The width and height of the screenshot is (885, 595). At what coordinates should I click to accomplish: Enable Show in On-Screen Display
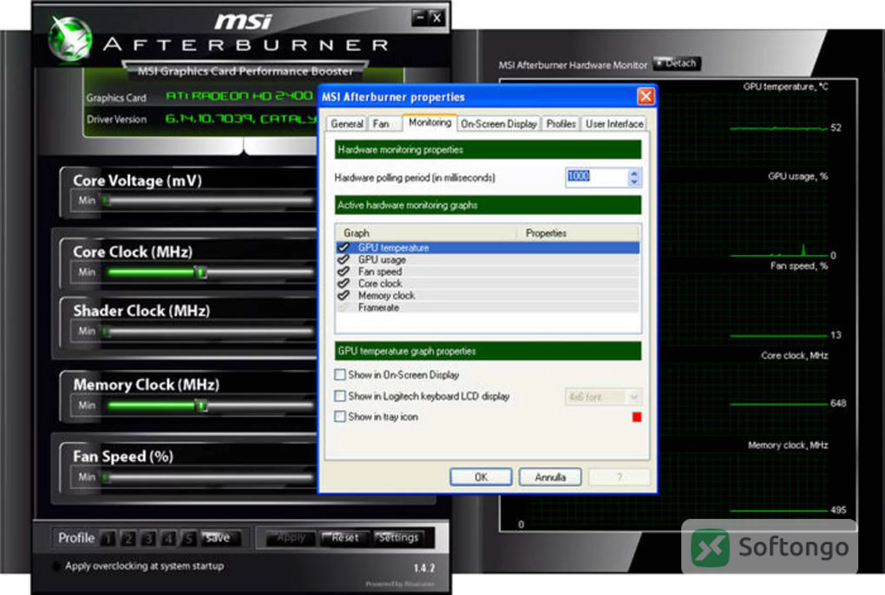(340, 375)
